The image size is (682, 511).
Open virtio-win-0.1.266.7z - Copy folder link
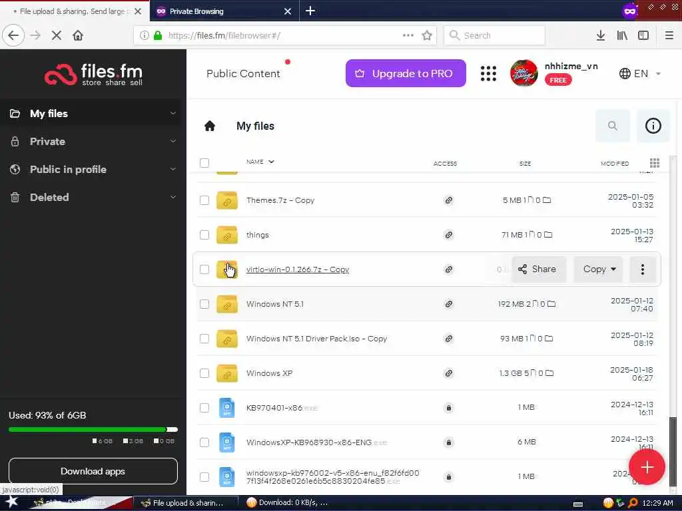point(298,269)
